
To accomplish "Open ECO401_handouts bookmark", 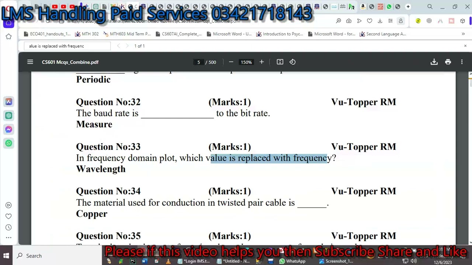I will pyautogui.click(x=47, y=34).
